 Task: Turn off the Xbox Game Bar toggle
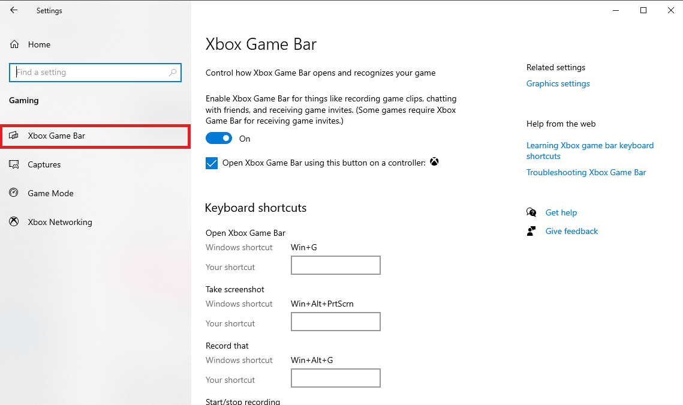(219, 138)
